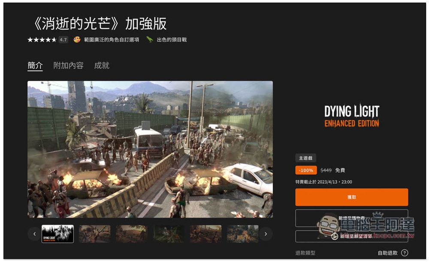Image resolution: width=429 pixels, height=262 pixels.
Task: Show previous screenshot with left arrow
Action: (x=34, y=234)
